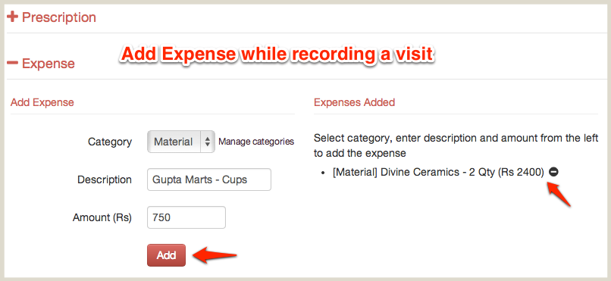
Task: Click the Divine Ceramics expense text
Action: (438, 172)
